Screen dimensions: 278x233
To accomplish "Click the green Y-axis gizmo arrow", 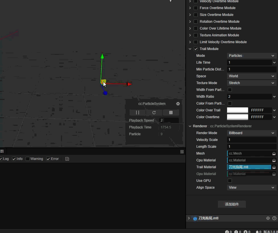I will click(x=102, y=56).
